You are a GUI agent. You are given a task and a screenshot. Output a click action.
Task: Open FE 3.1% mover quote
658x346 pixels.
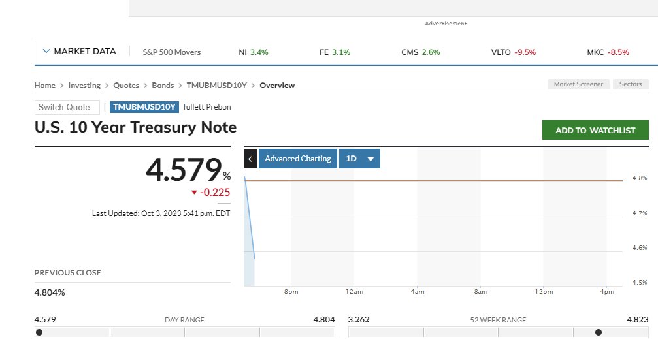point(335,52)
